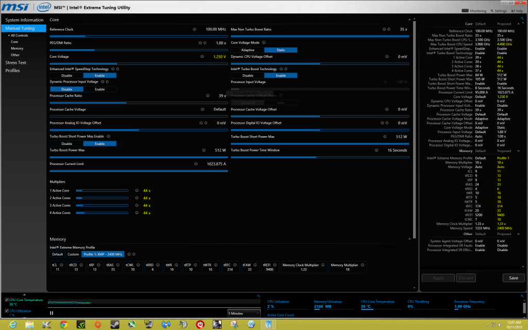Enable Enhanced Intel SpeedStep Technology

click(x=100, y=75)
